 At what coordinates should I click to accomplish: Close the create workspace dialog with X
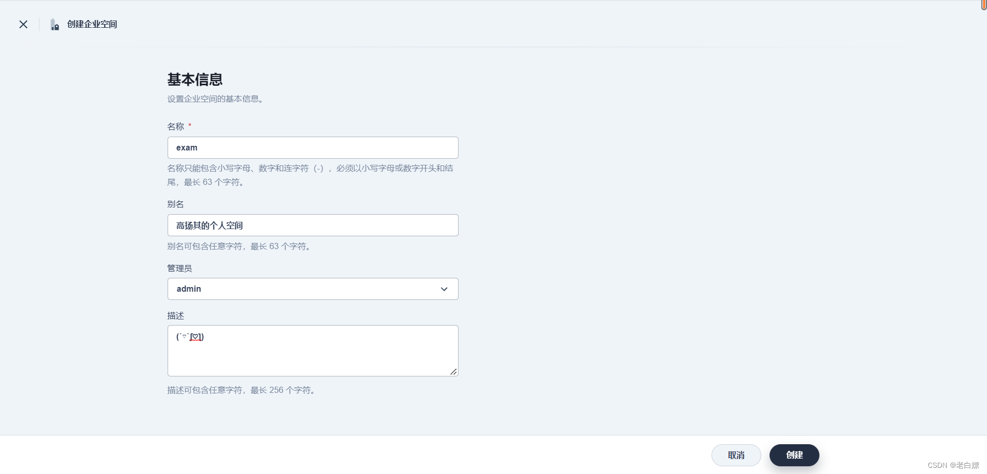(23, 24)
